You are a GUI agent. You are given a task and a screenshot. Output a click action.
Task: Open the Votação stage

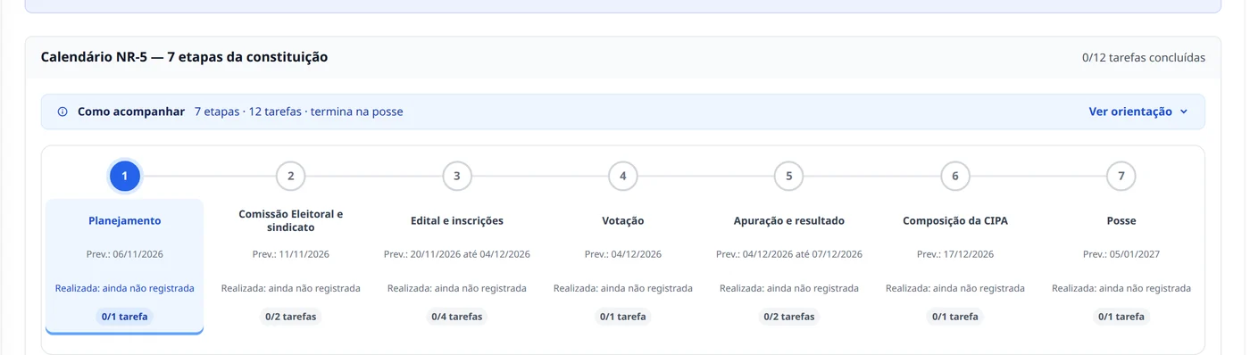pos(623,221)
